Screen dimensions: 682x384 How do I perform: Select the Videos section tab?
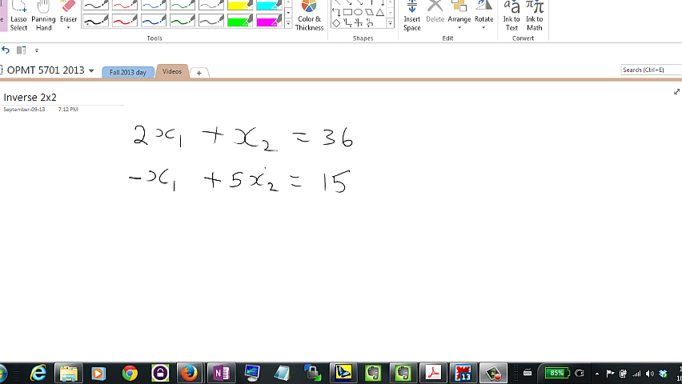[172, 71]
